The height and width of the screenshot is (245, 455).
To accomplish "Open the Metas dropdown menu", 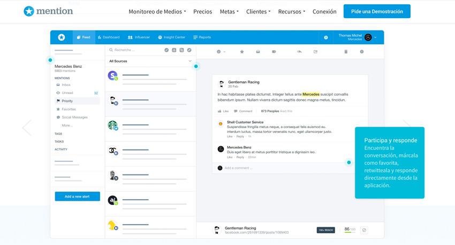I will (x=229, y=12).
